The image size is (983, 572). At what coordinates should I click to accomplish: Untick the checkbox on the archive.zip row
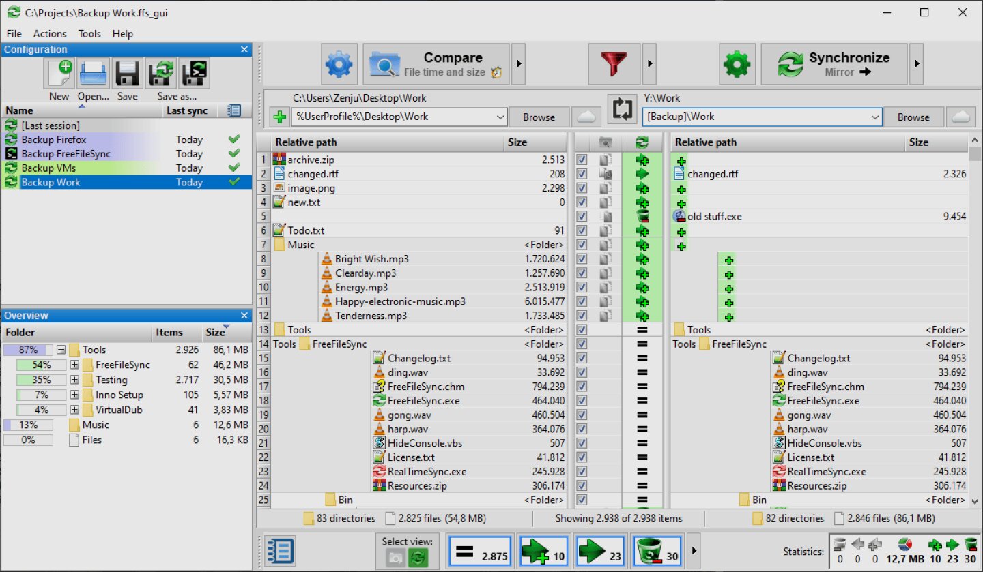(582, 159)
